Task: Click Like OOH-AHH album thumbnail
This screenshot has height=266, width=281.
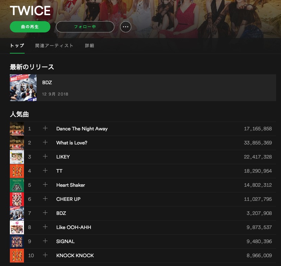Action: [x=17, y=228]
